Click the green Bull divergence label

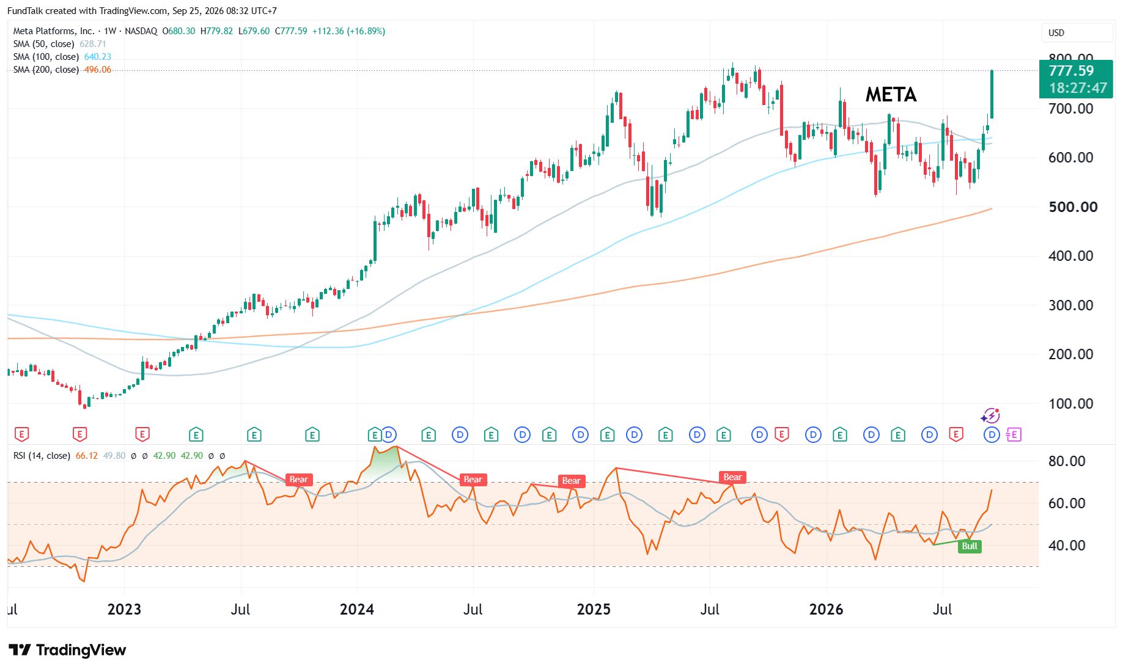pos(970,546)
